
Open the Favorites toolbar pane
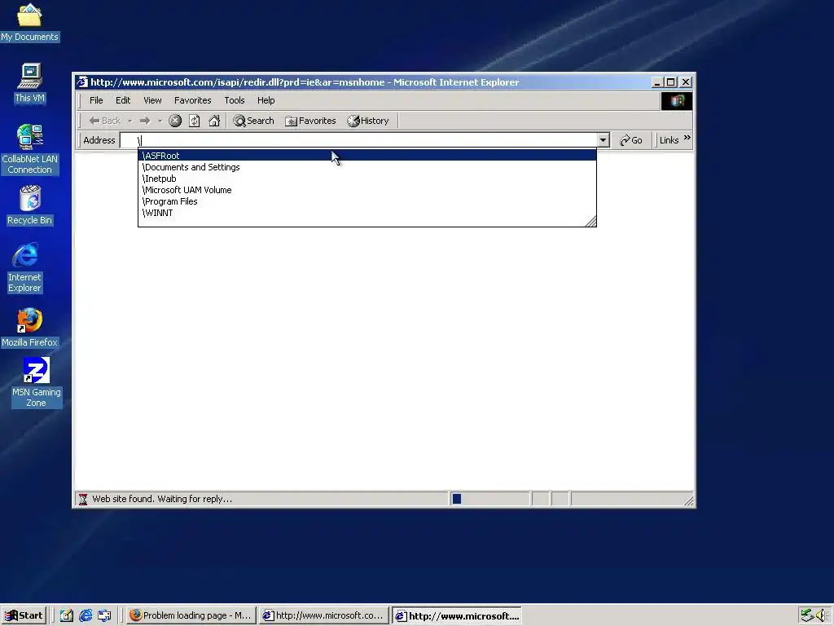310,121
